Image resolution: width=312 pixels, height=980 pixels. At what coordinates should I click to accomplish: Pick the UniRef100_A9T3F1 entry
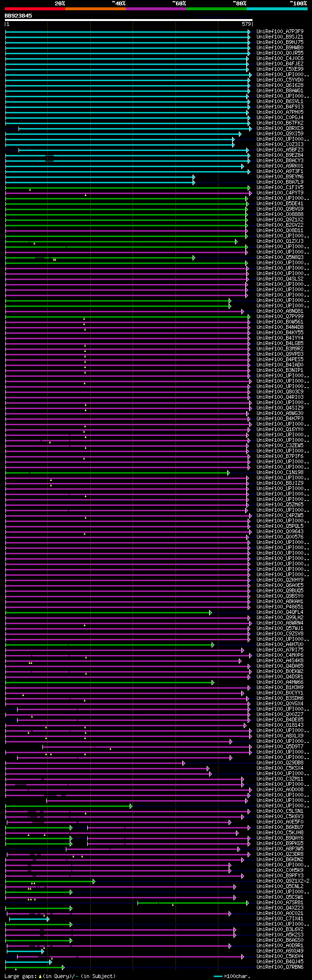(x=280, y=171)
